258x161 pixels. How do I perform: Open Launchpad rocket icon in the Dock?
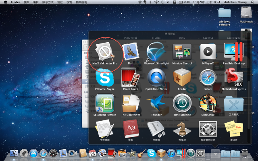pyautogui.click(x=24, y=153)
